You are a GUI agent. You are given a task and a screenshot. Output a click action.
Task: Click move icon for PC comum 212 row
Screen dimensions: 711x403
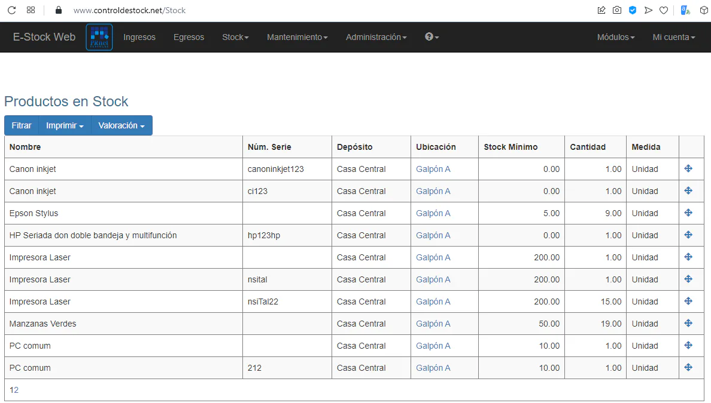coord(688,368)
